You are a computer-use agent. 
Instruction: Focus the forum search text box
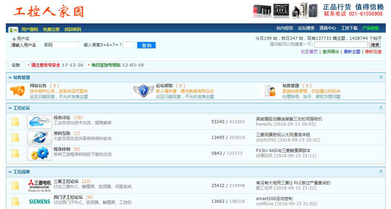tap(341, 45)
